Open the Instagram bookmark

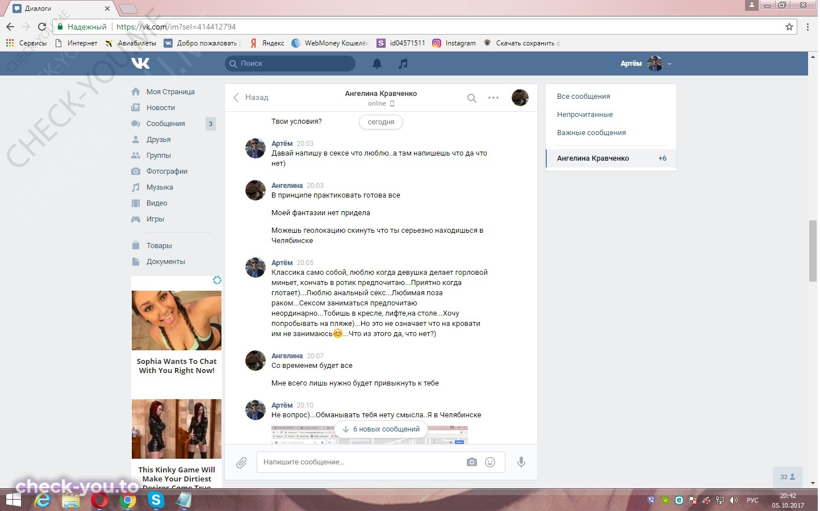coord(454,43)
